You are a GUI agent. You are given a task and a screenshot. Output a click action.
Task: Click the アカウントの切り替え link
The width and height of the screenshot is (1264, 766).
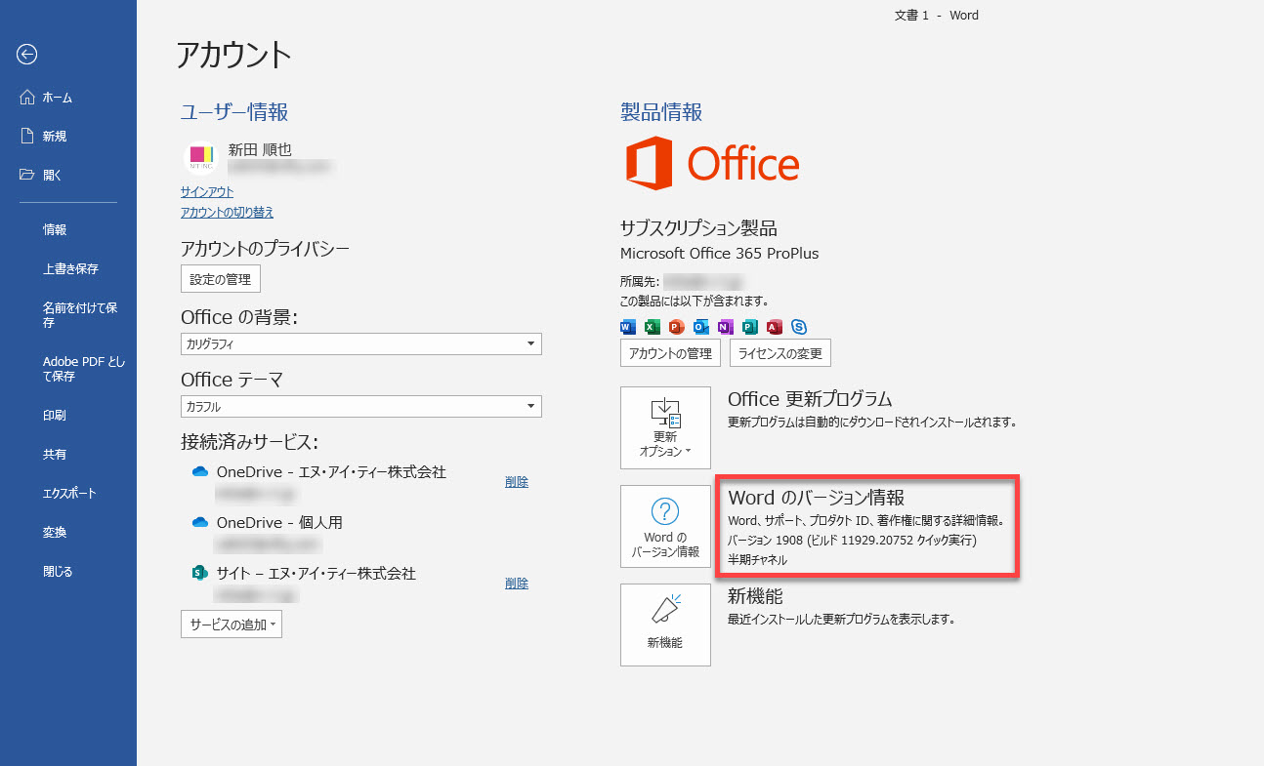227,212
